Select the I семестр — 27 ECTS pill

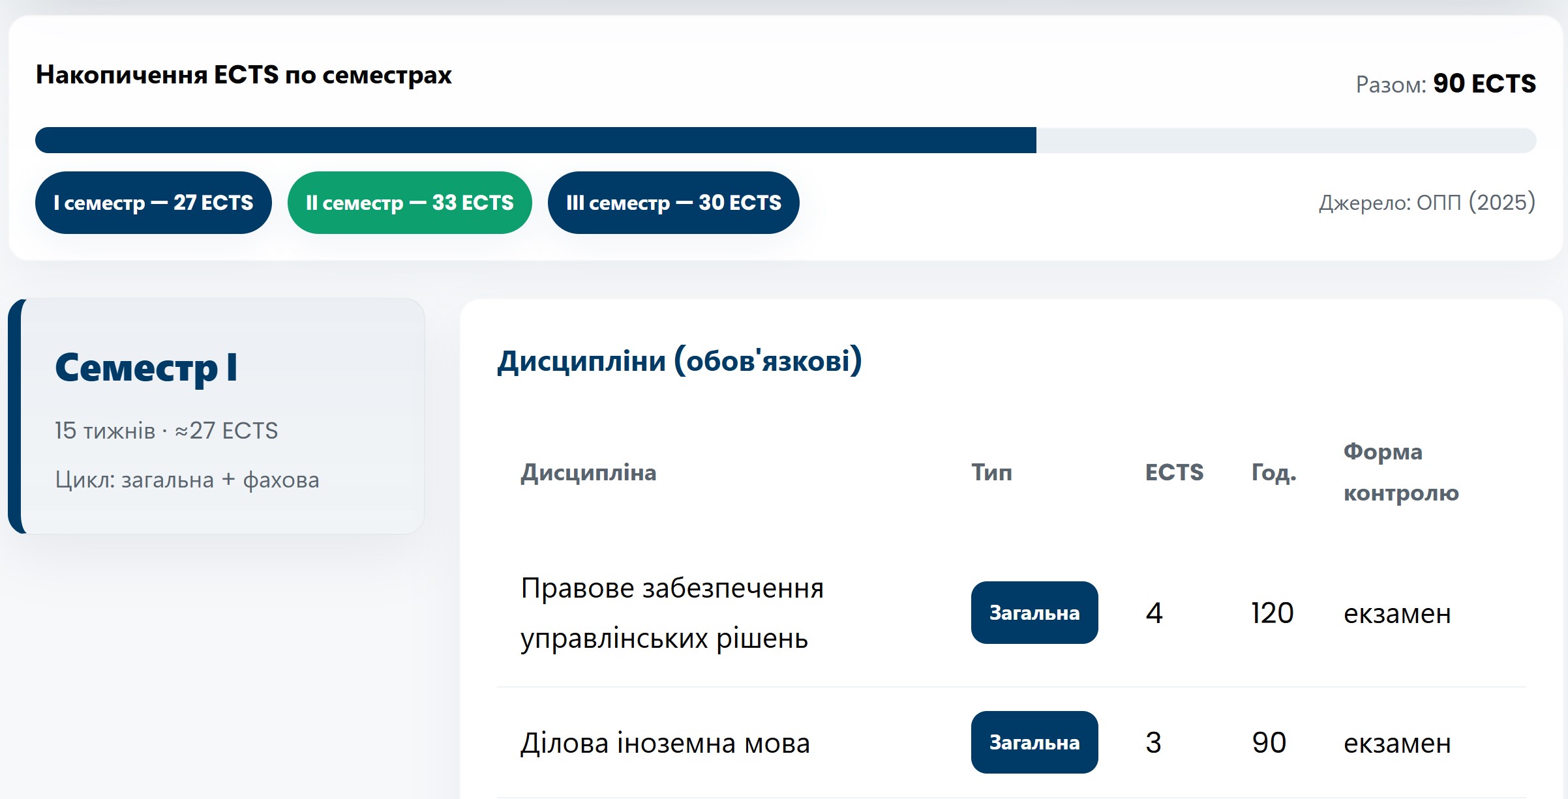tap(153, 203)
